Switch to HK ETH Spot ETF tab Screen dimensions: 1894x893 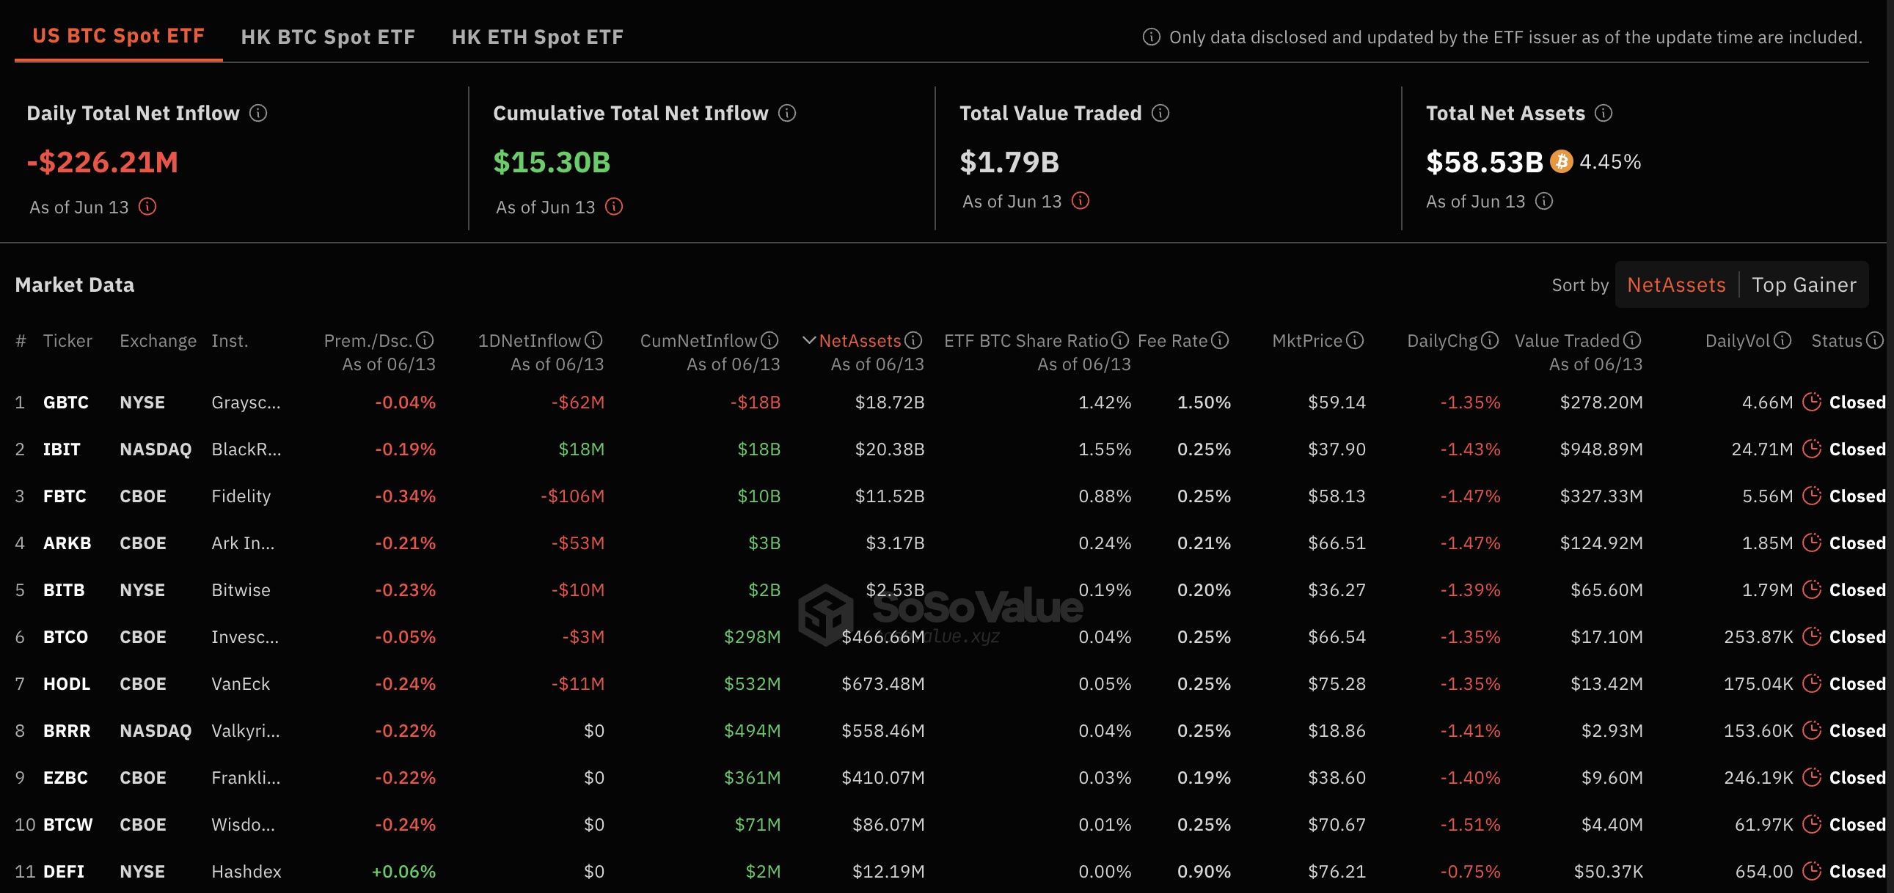pos(538,37)
